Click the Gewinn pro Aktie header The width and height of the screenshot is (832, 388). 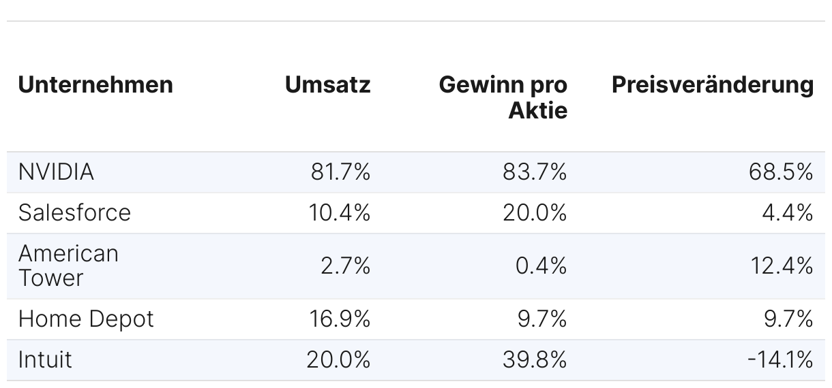coord(503,97)
